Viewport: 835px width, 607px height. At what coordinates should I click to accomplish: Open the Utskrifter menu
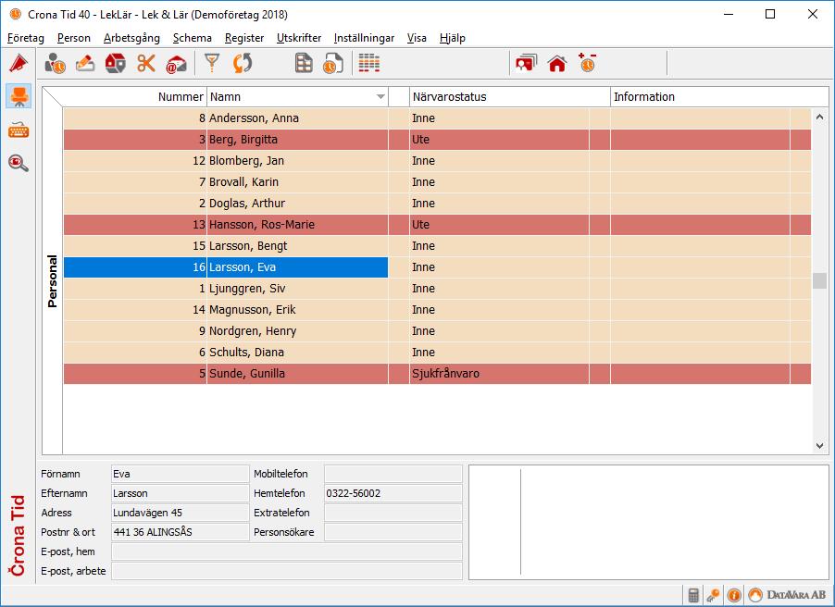point(299,38)
